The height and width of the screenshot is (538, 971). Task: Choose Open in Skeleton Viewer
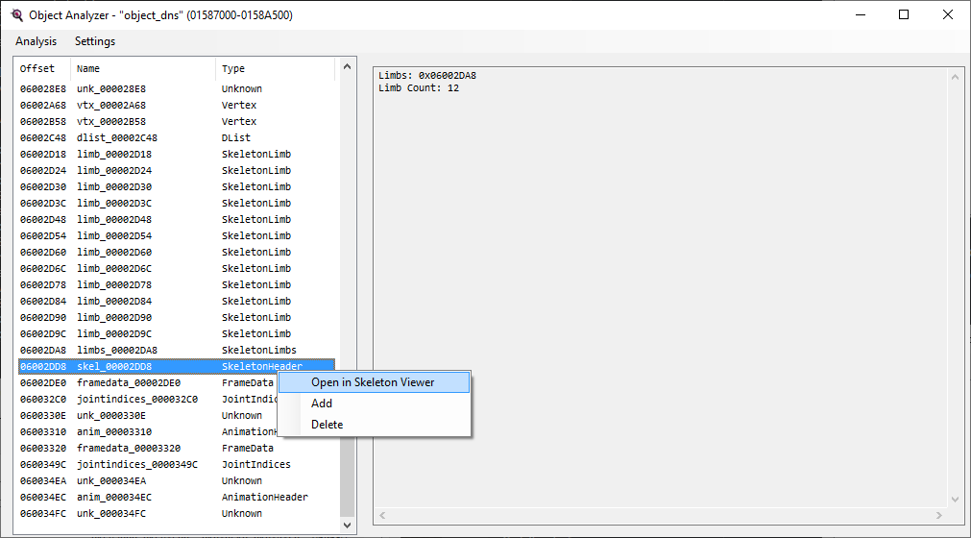(373, 382)
